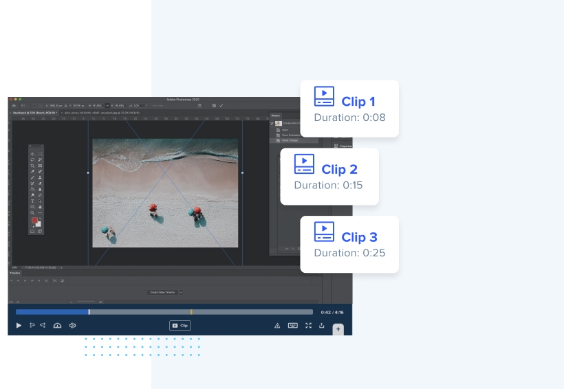Click the rotation angle field
564x389 pixels.
pos(139,106)
